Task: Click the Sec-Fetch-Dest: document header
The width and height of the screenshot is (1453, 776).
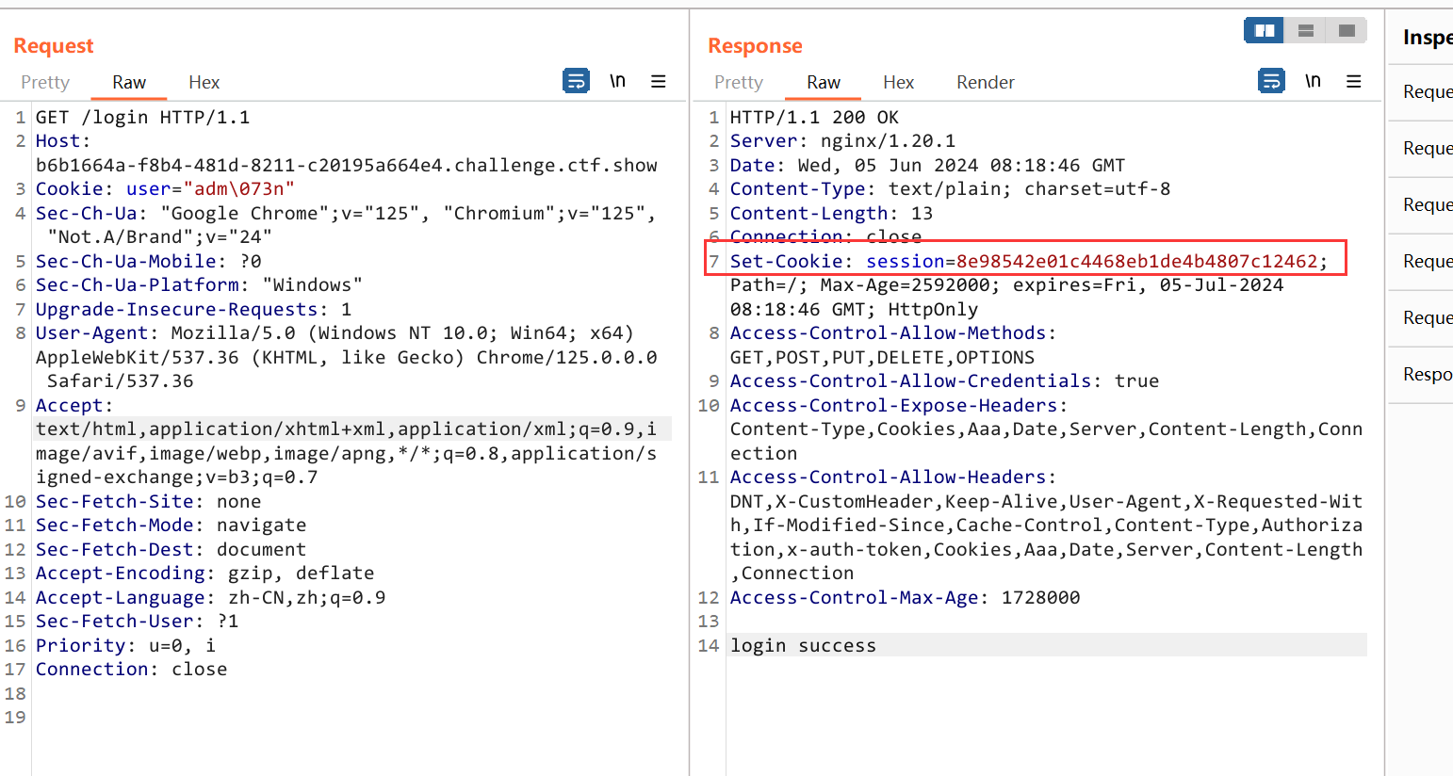Action: point(171,550)
